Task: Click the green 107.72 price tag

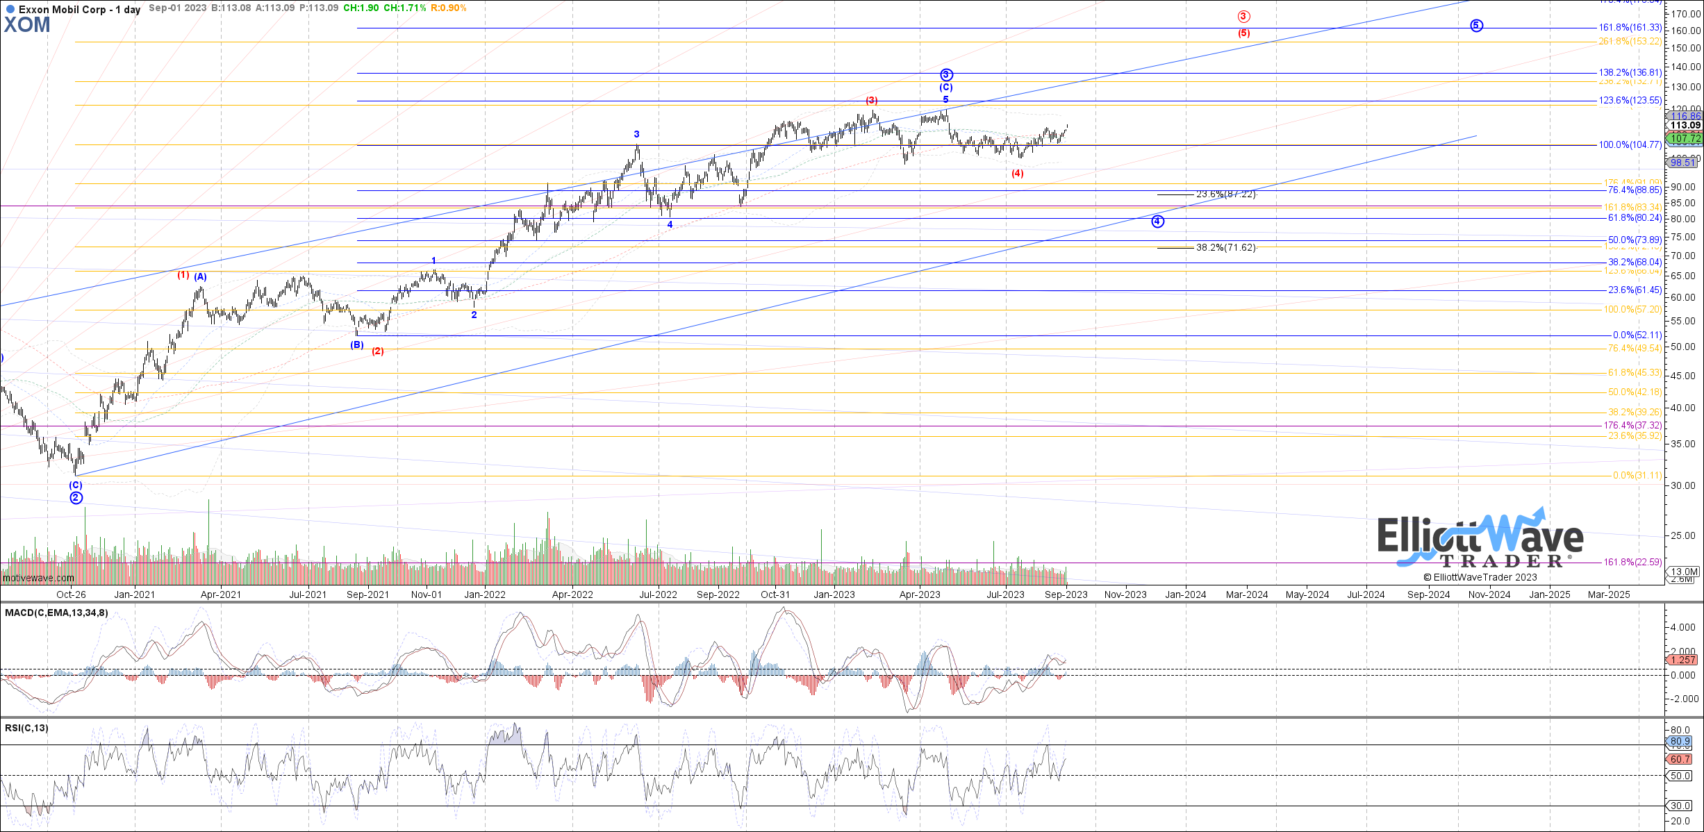Action: [x=1685, y=139]
